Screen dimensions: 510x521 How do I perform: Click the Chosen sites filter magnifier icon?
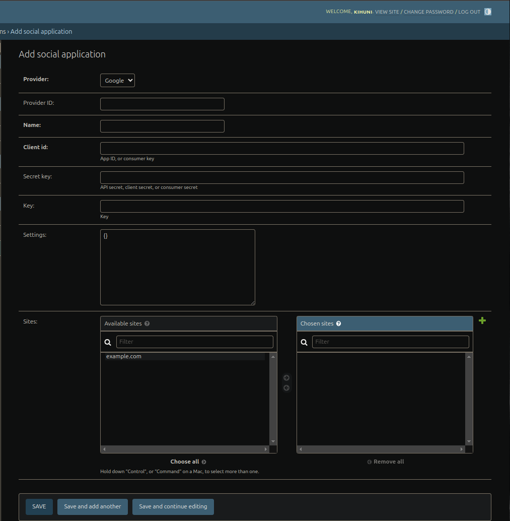(304, 342)
